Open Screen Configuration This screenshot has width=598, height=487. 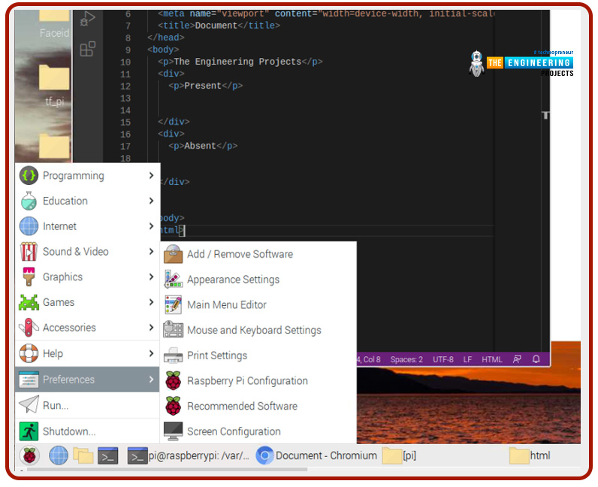[258, 431]
